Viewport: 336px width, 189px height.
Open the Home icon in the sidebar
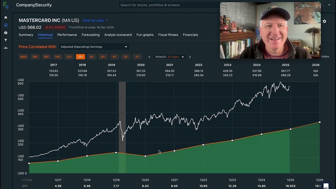(6, 18)
